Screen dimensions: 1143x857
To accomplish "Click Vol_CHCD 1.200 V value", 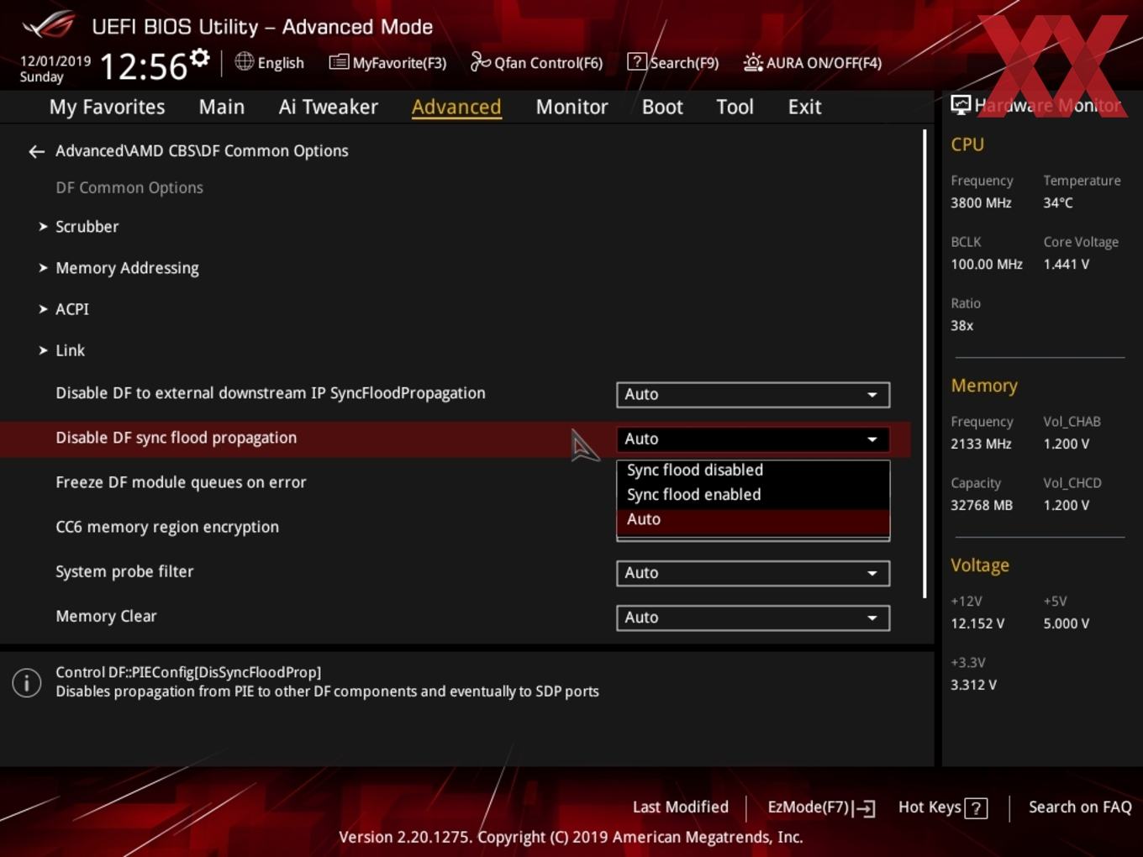I will pos(1066,505).
